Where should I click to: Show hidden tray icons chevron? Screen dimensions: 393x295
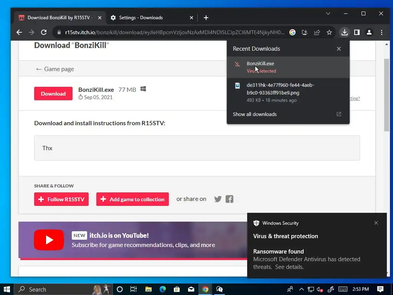tap(302, 289)
